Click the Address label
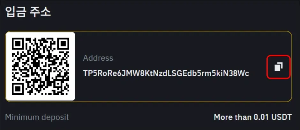300x130 pixels. 98,58
